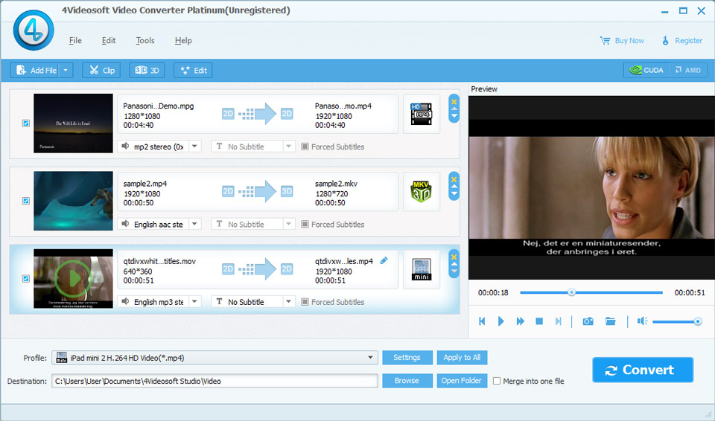Open English aac audio track dropdown
Image resolution: width=715 pixels, height=421 pixels.
tap(194, 224)
